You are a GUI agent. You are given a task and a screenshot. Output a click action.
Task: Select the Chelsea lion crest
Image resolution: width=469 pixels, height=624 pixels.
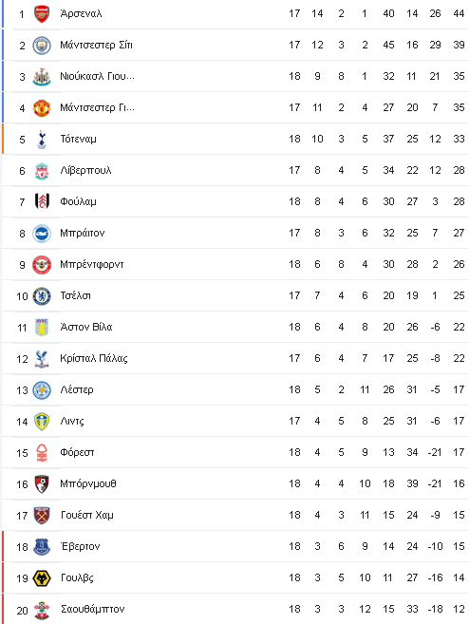42,296
